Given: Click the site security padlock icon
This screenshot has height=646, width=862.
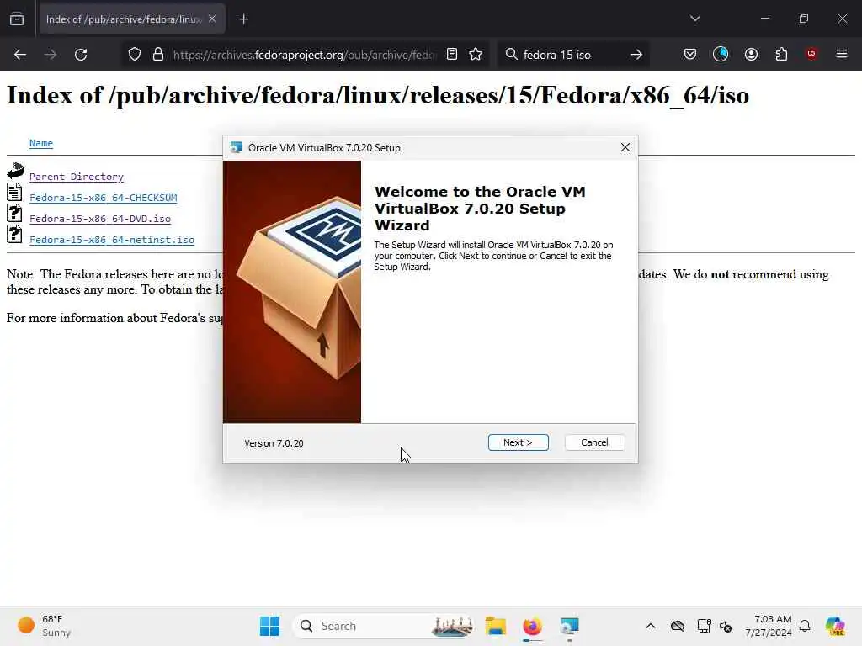Looking at the screenshot, I should click(158, 55).
